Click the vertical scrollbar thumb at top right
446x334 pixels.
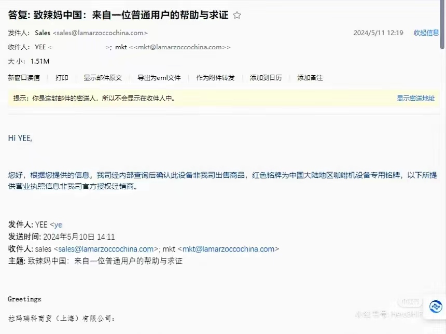(x=442, y=24)
